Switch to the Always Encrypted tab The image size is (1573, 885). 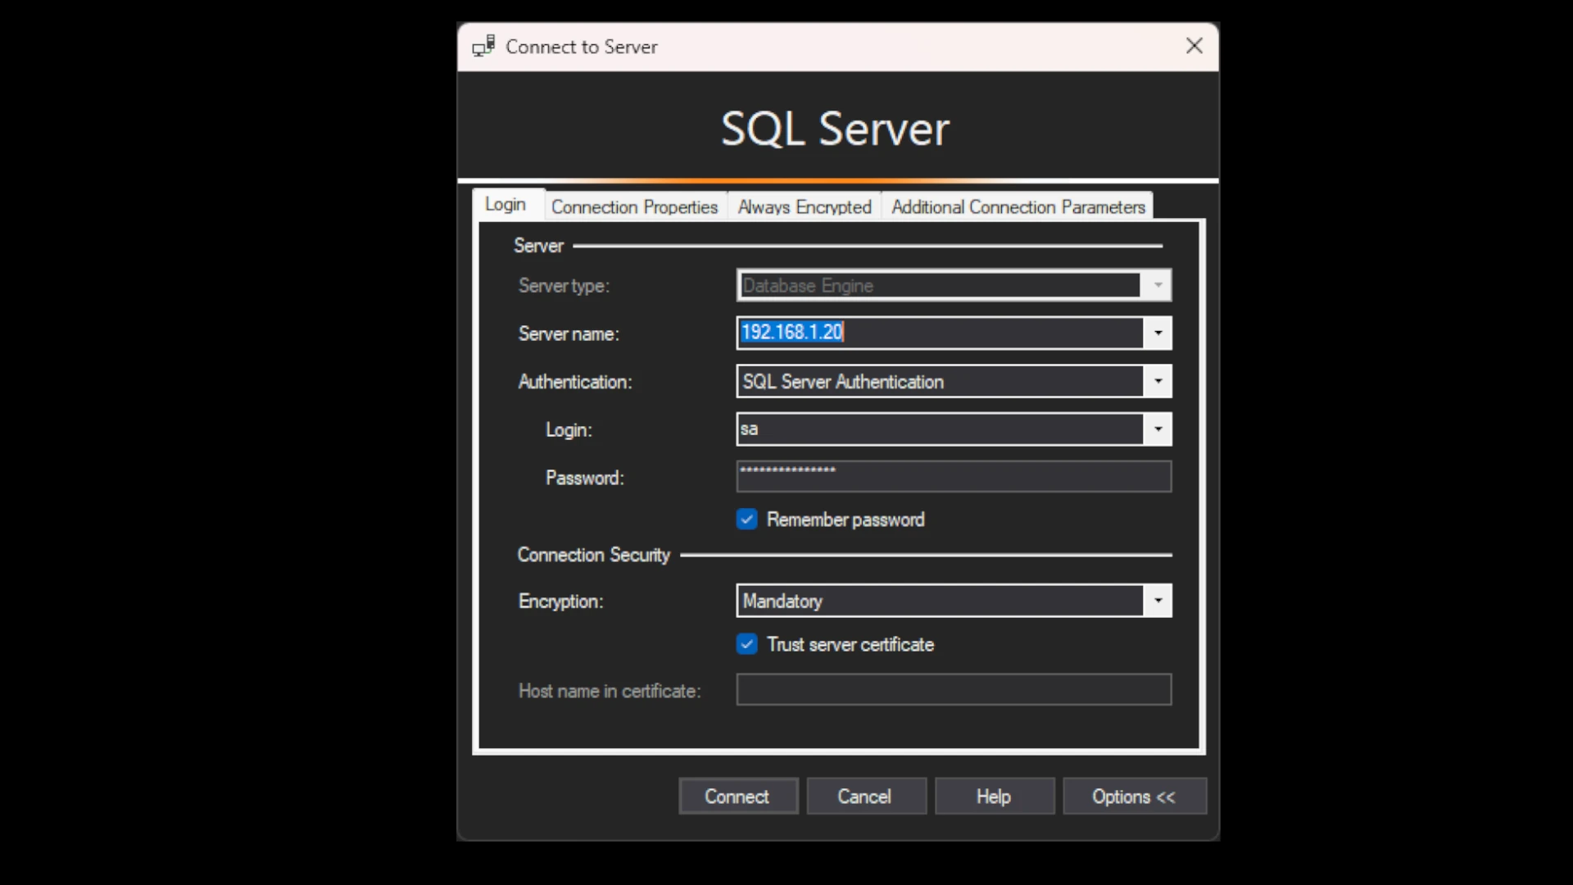pos(805,207)
